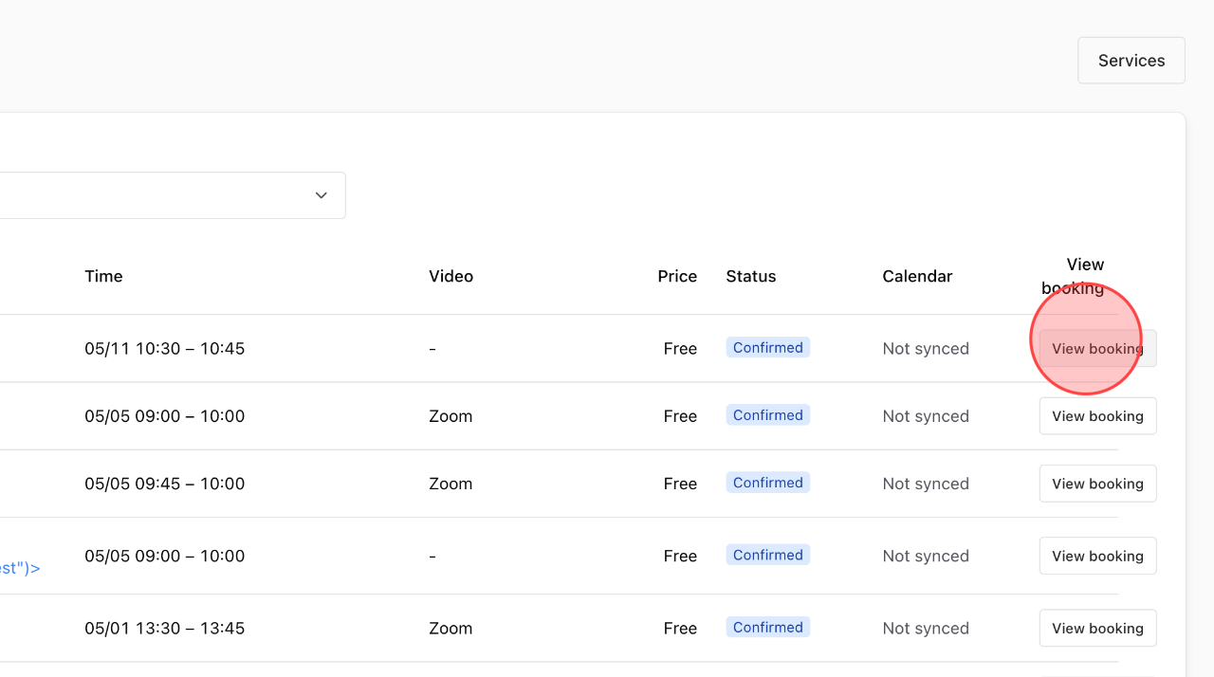Select time cell 05/05 09:45 – 10:00
Image resolution: width=1214 pixels, height=677 pixels.
[165, 484]
